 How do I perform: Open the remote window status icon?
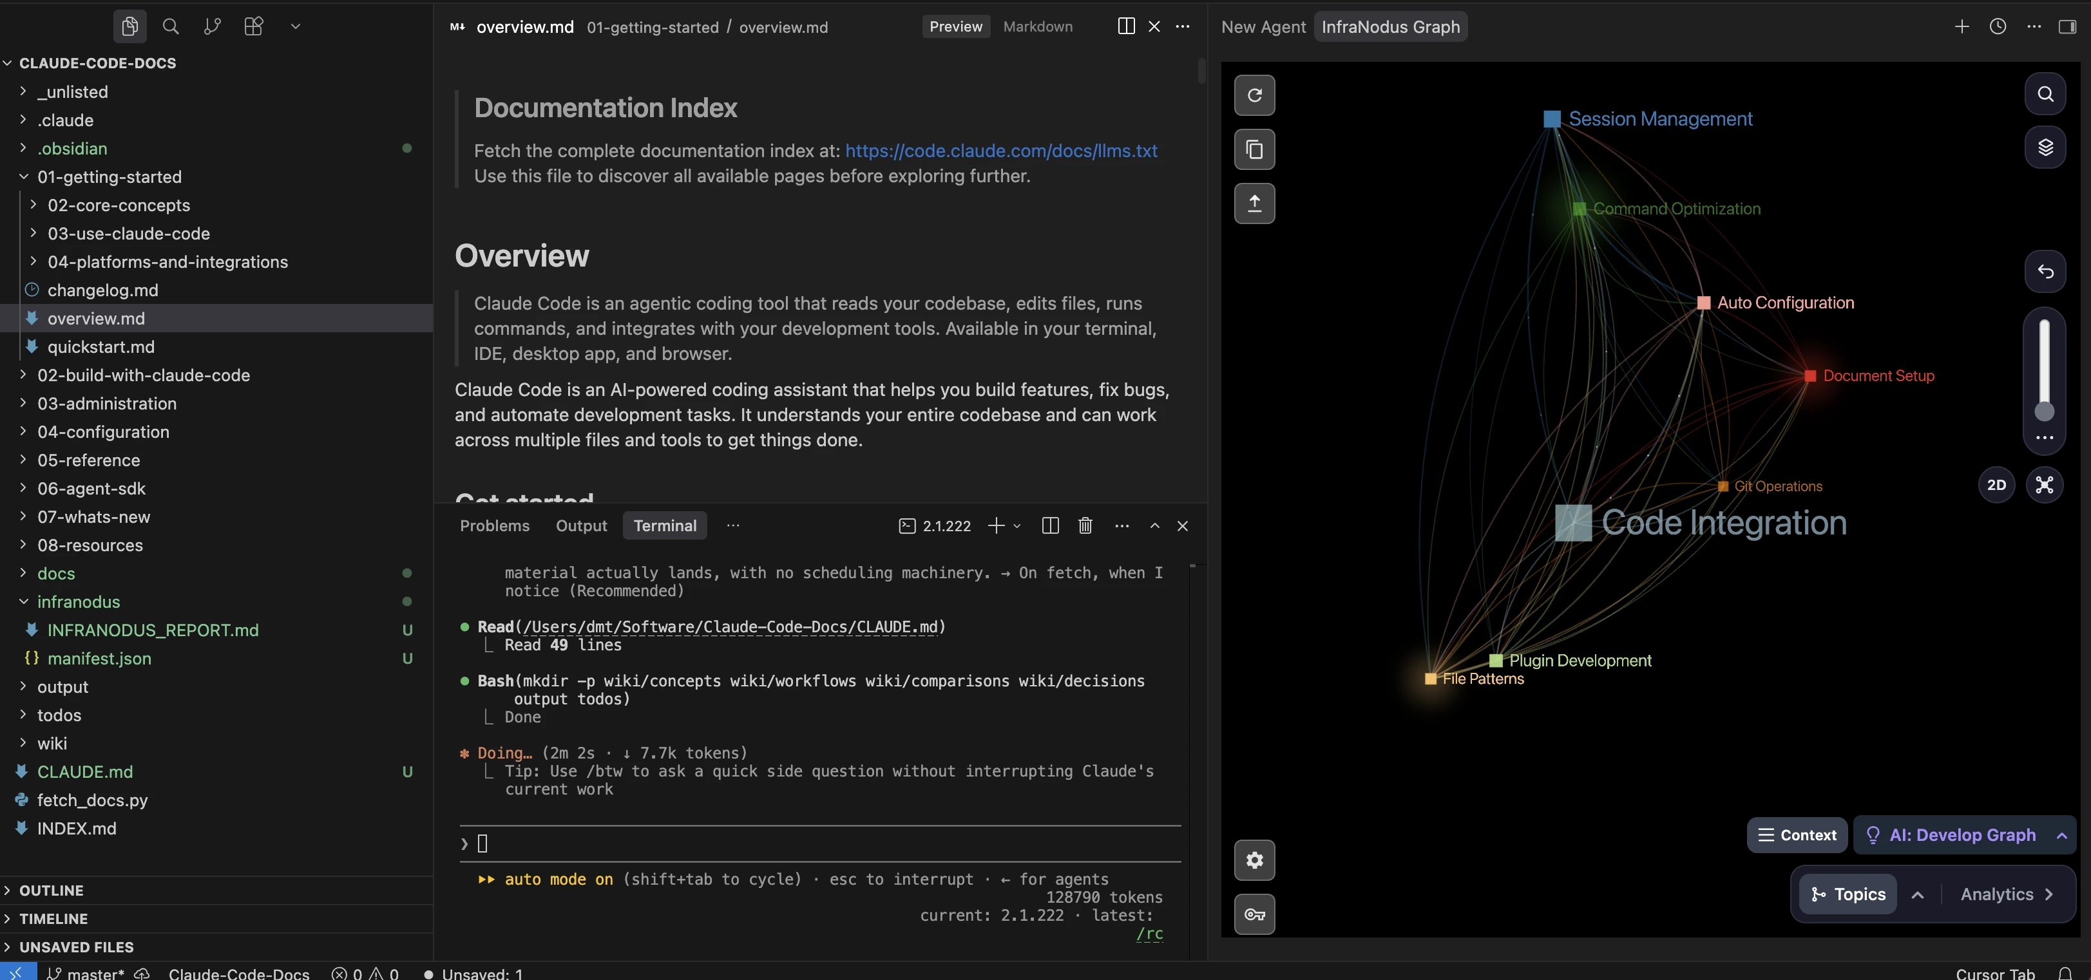(x=18, y=972)
